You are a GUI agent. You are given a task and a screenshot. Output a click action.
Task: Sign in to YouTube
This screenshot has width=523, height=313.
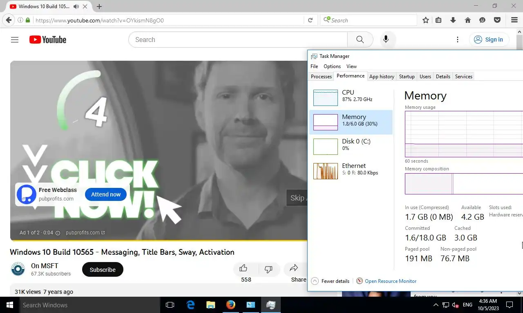coord(489,40)
